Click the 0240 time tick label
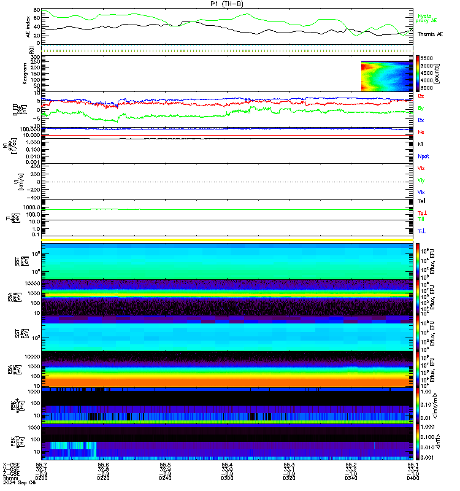 [165, 478]
